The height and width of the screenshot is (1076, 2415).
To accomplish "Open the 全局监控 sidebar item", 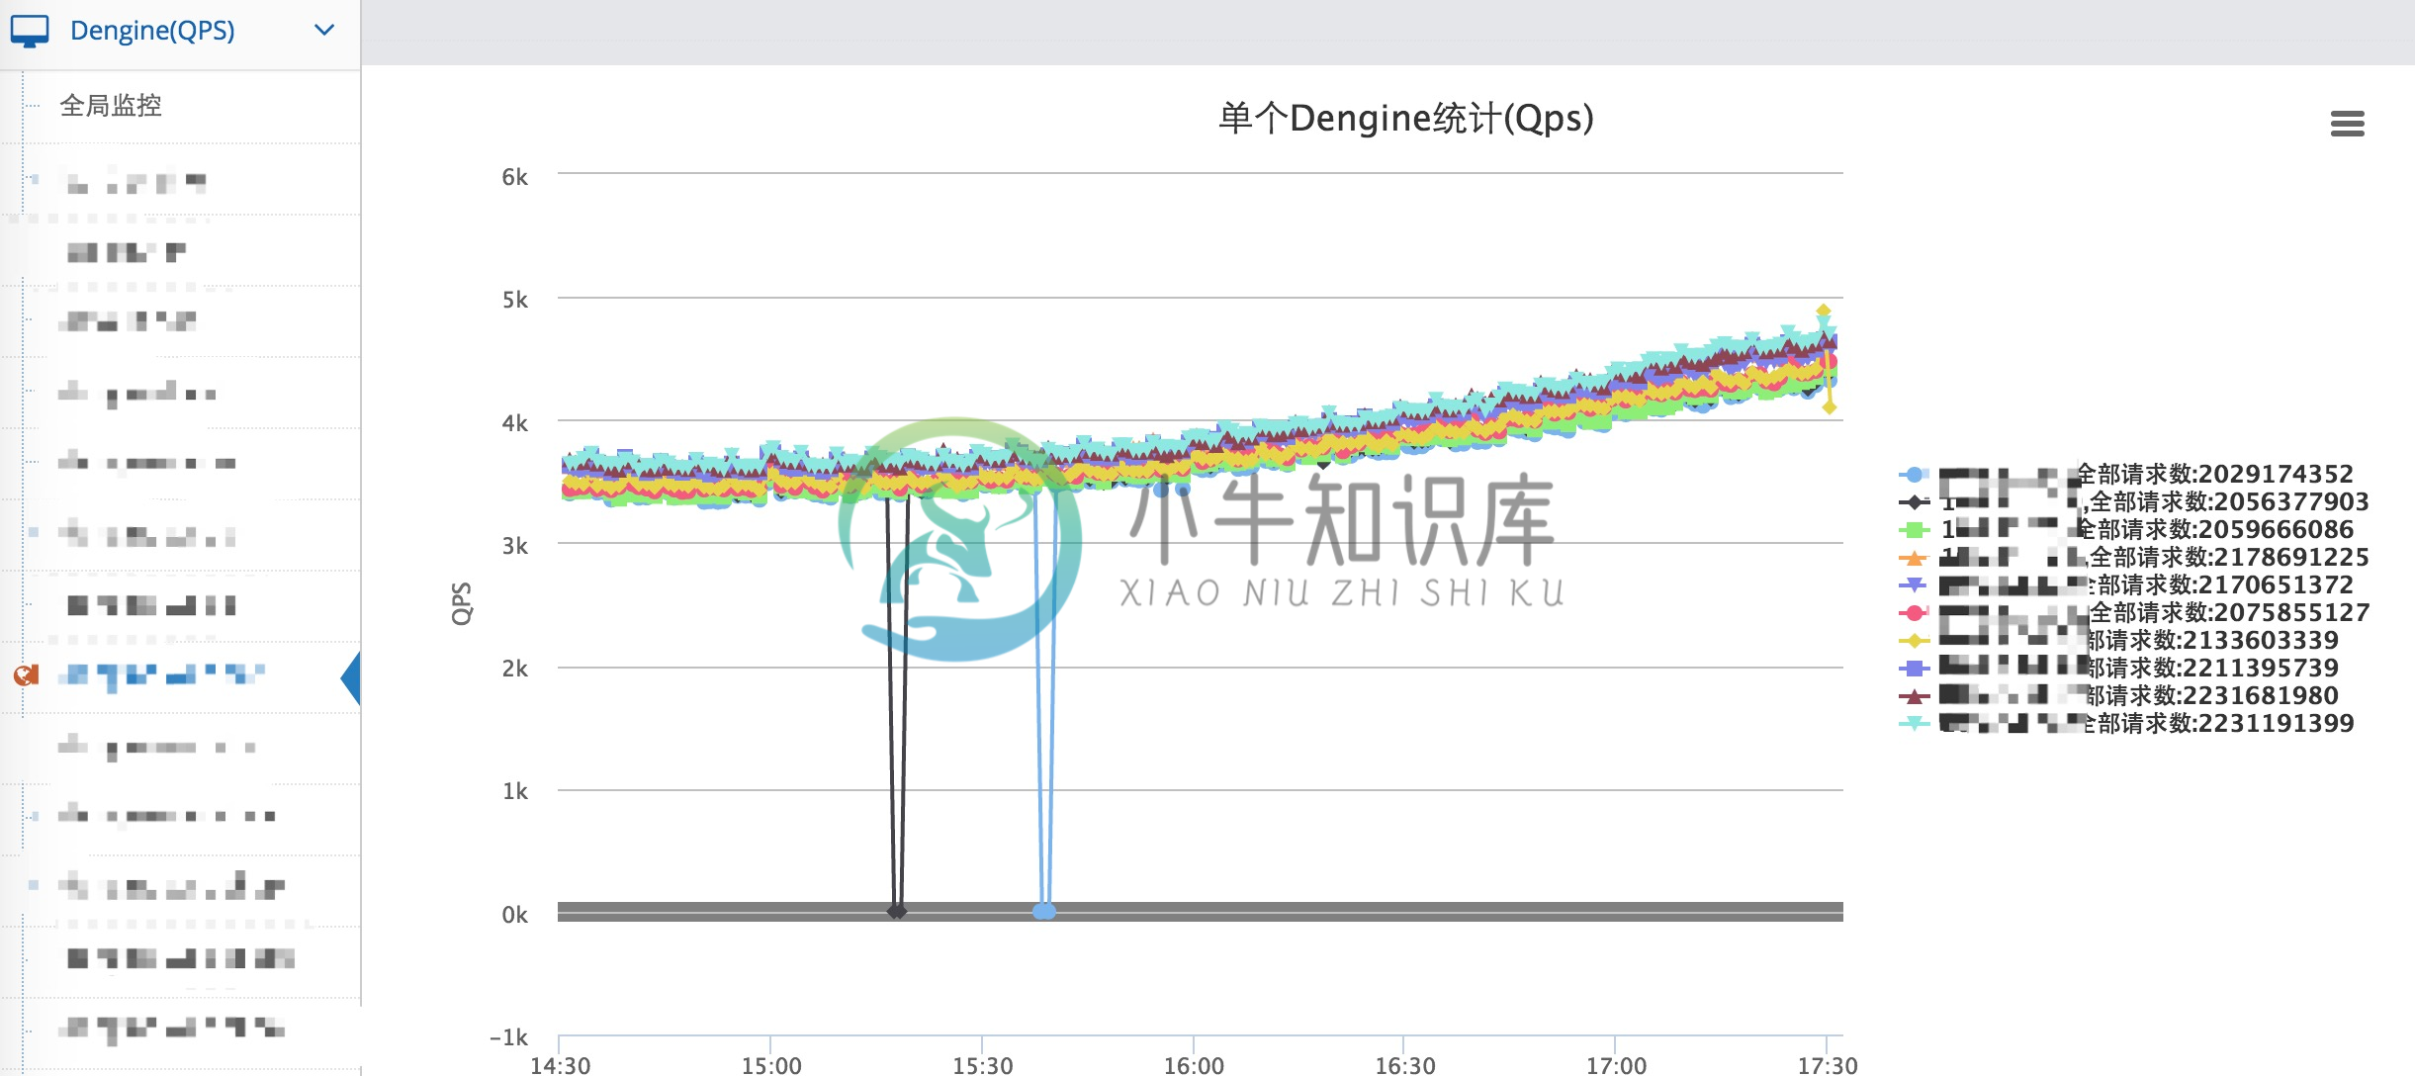I will (x=111, y=105).
